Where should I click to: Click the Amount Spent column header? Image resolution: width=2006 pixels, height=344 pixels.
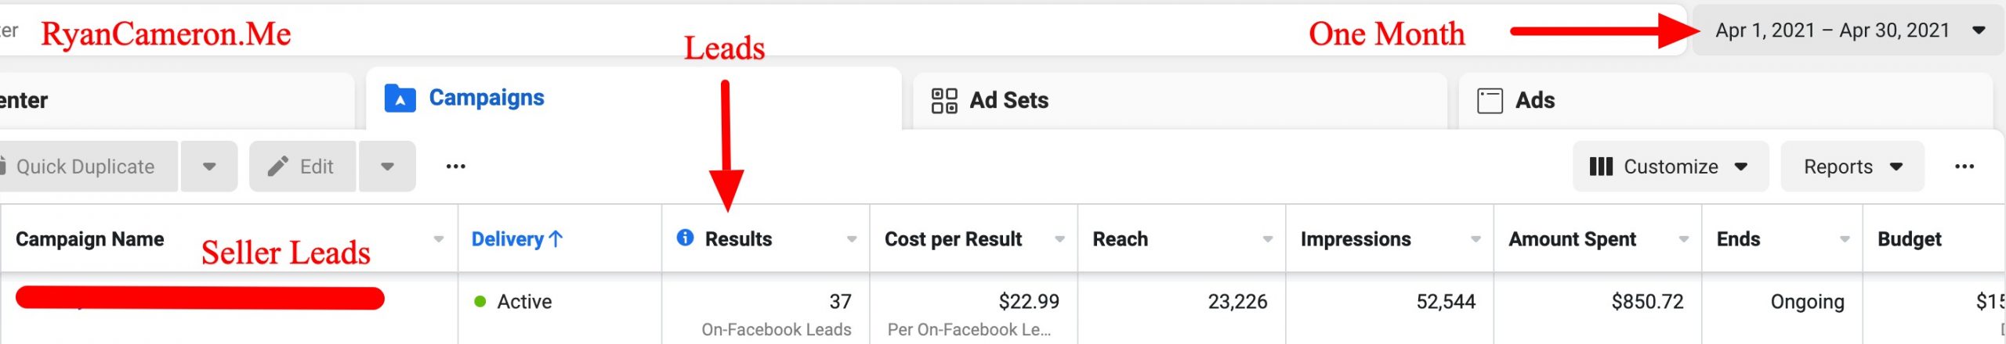[1572, 239]
